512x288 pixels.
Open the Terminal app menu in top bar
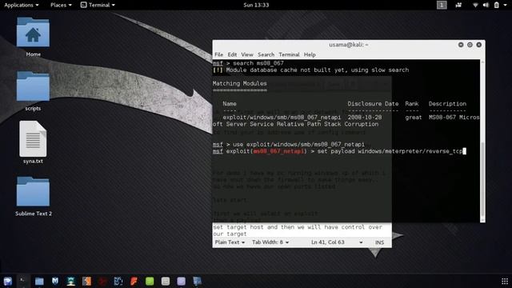tap(98, 5)
